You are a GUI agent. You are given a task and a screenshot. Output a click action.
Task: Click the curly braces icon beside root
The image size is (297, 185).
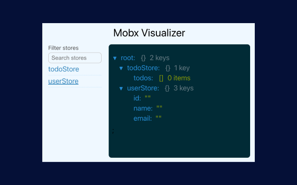[x=143, y=58]
